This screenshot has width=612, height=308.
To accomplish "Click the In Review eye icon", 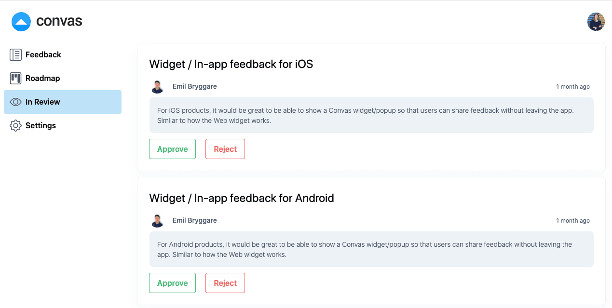I will [x=15, y=102].
